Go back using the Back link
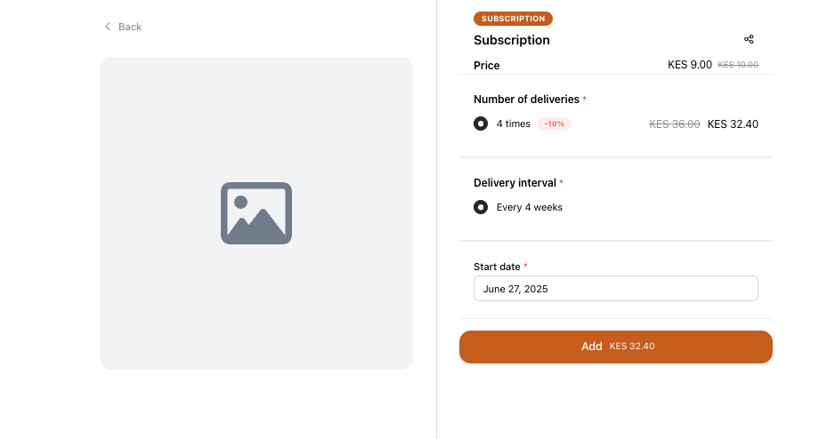The width and height of the screenshot is (827, 439). tap(123, 27)
